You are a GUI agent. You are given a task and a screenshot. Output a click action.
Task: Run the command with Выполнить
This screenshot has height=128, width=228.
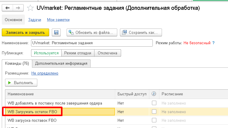pyautogui.click(x=21, y=83)
